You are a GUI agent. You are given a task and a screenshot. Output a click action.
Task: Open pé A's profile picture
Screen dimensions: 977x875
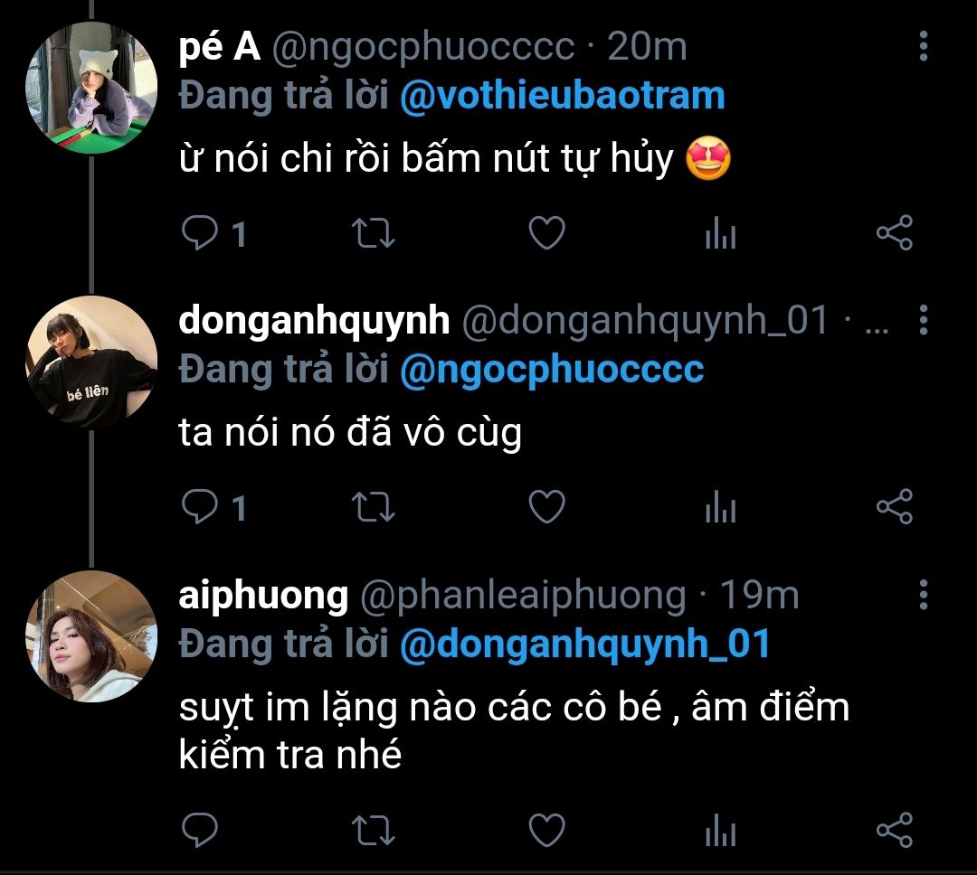coord(91,88)
